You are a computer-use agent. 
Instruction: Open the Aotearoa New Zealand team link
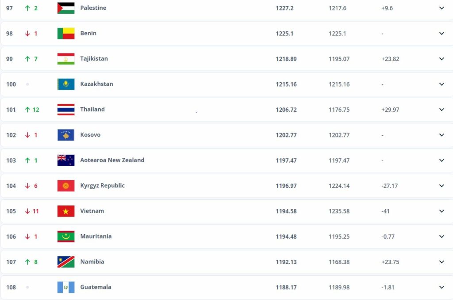pos(112,160)
